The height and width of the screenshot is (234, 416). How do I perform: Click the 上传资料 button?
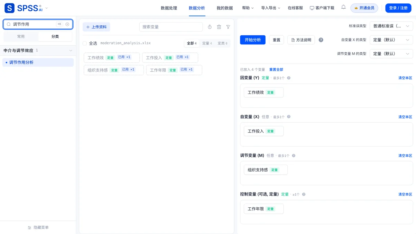(96, 27)
